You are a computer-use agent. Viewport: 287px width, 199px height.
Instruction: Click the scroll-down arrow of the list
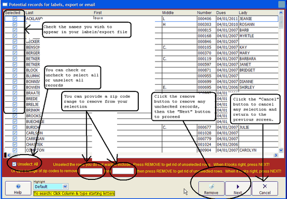(281, 150)
